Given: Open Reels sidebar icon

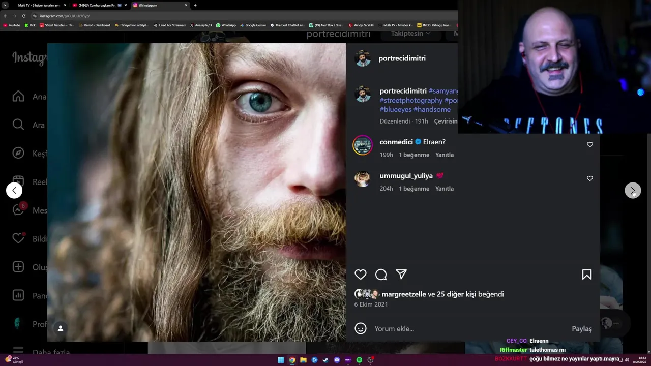Looking at the screenshot, I should click(18, 181).
